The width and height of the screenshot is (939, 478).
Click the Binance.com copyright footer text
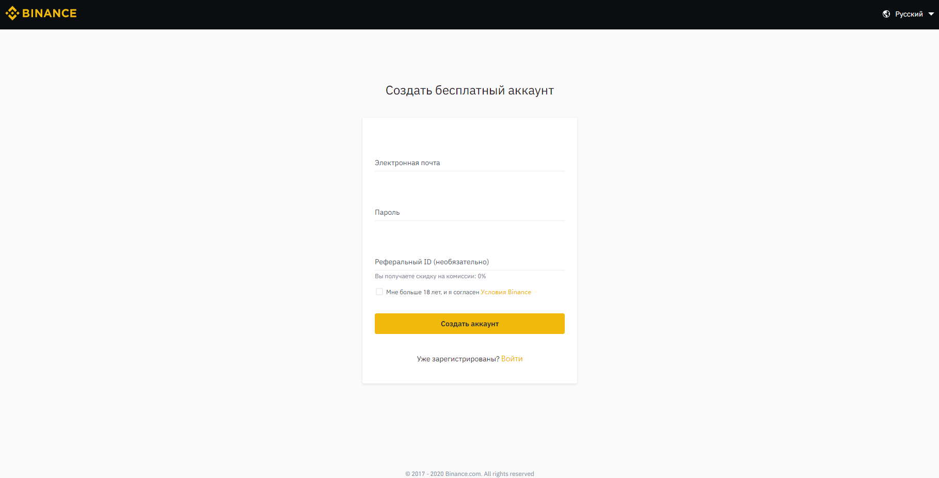pyautogui.click(x=470, y=474)
